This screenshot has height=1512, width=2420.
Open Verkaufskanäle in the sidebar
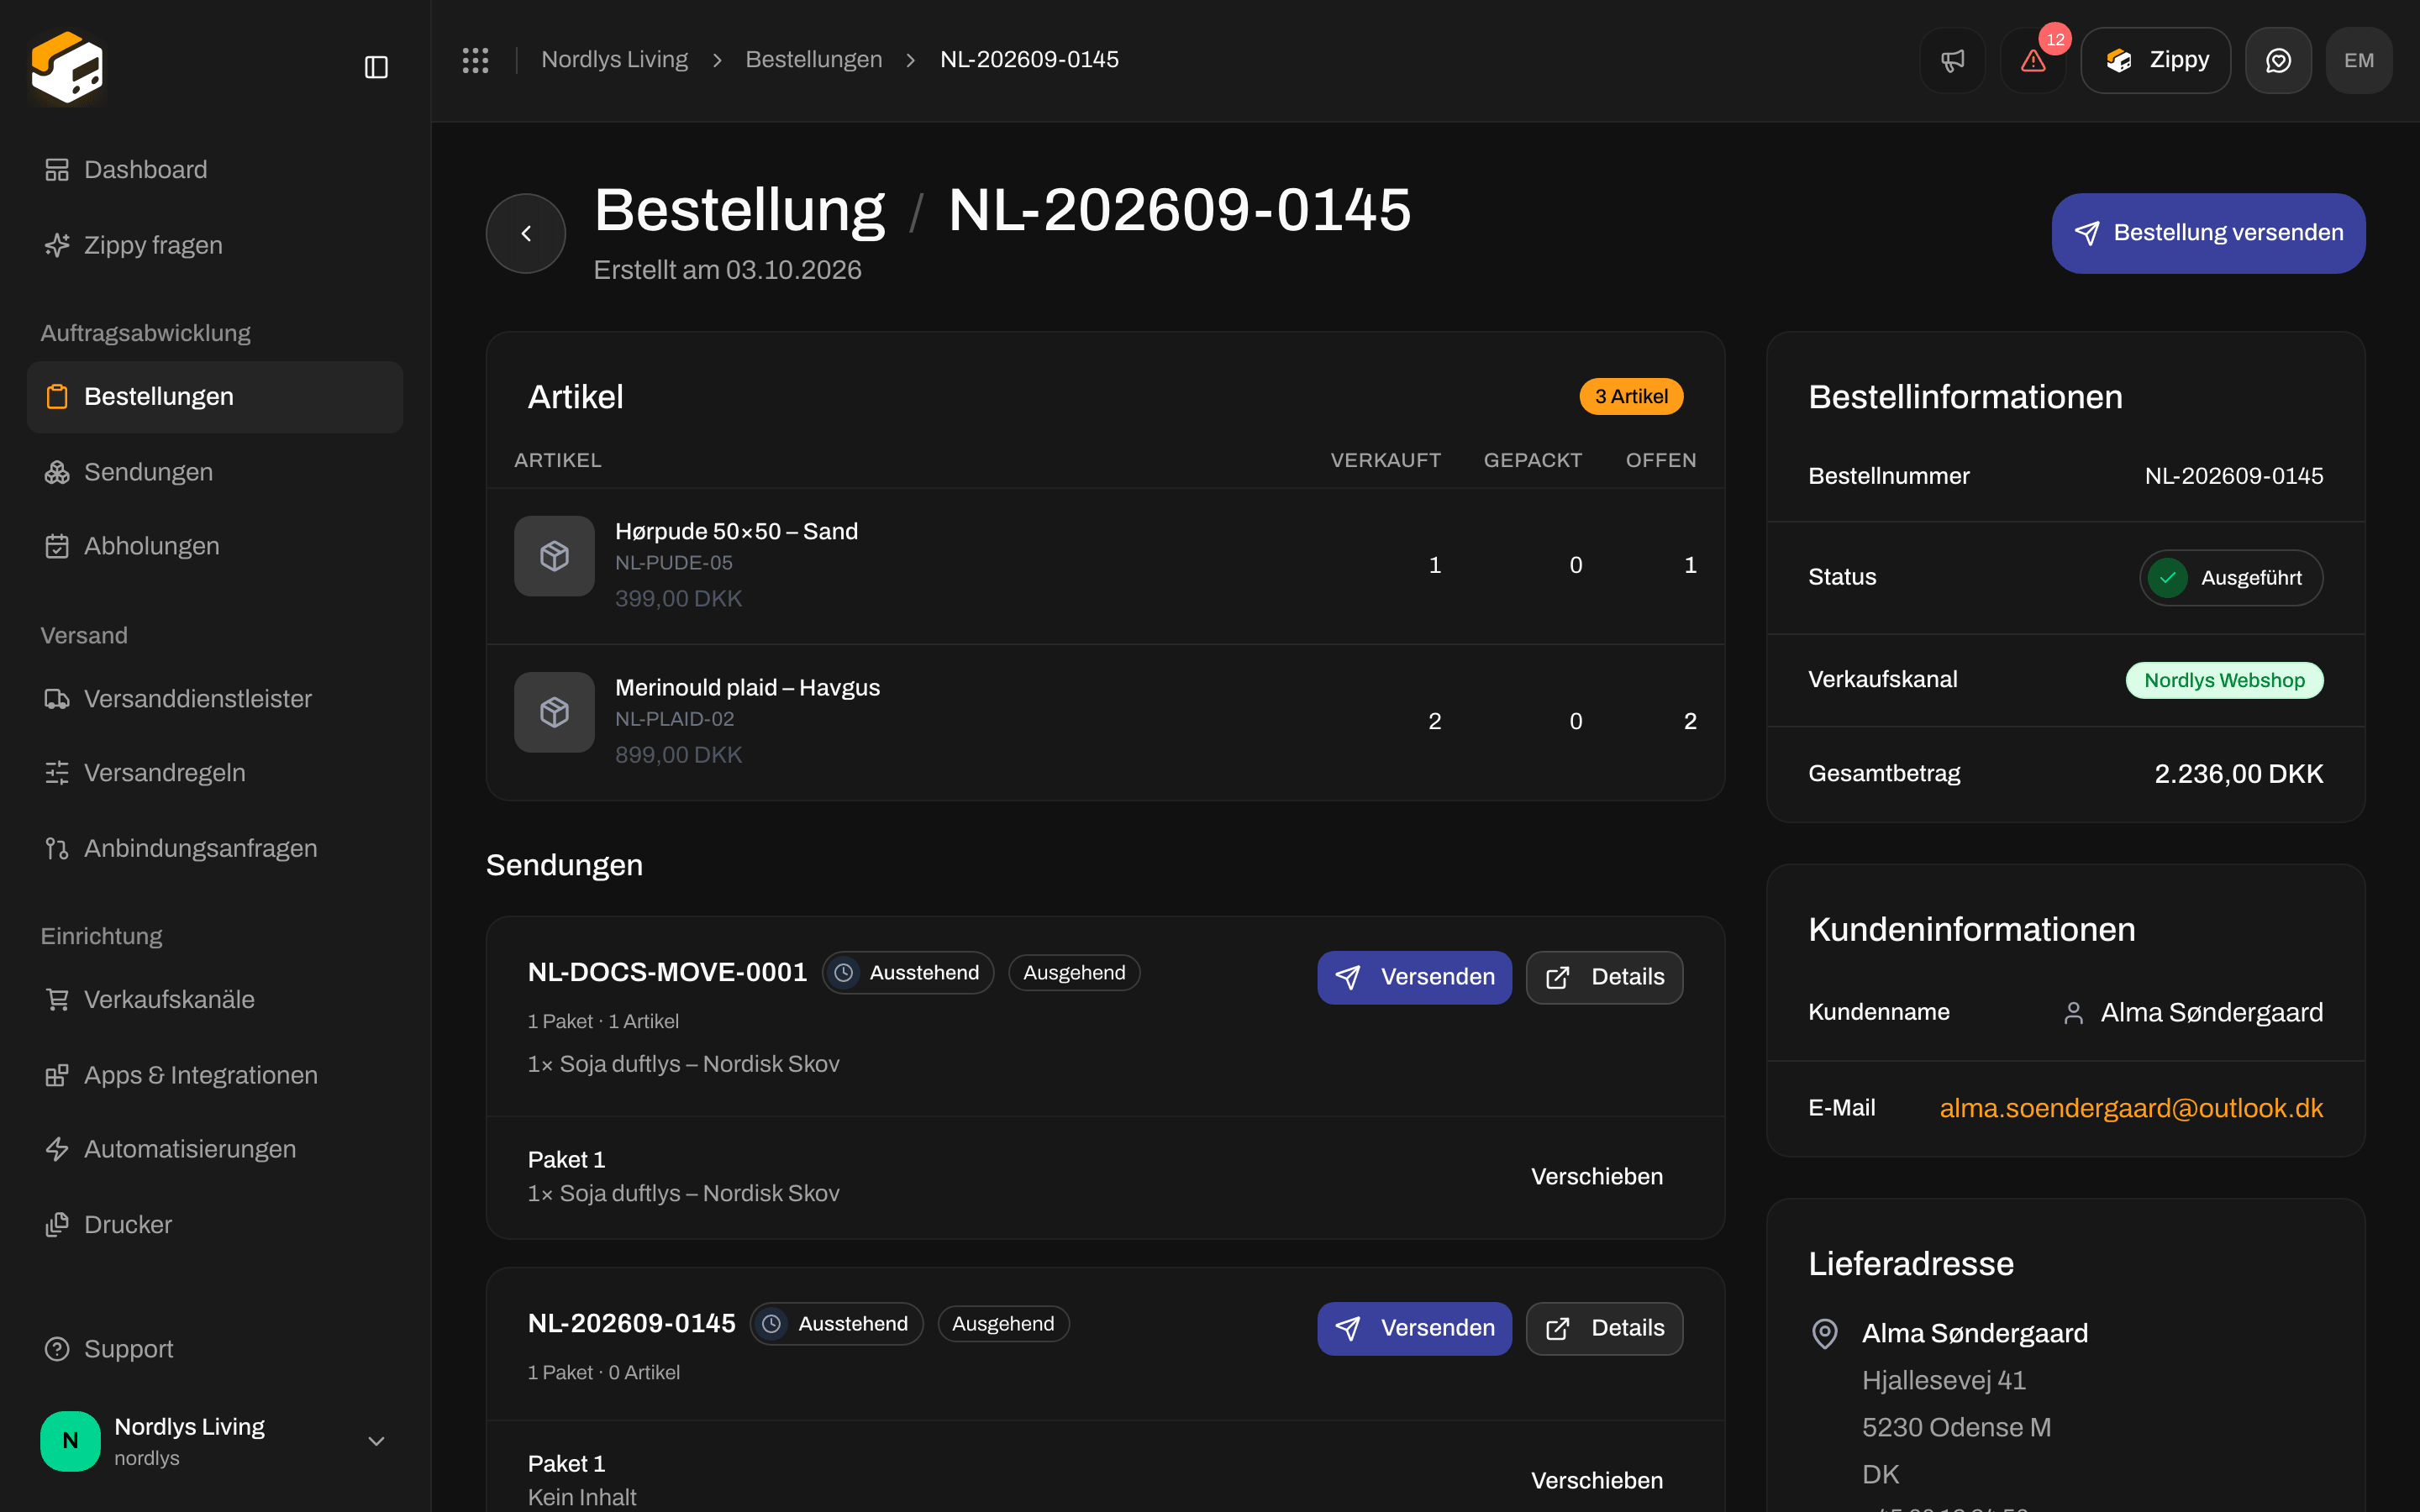pos(215,1000)
